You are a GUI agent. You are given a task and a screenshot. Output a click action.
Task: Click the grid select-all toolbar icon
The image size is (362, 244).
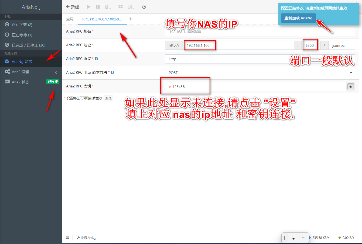pos(121,7)
